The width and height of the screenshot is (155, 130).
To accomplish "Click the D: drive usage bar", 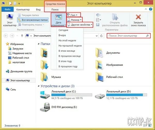I will pos(127,95).
